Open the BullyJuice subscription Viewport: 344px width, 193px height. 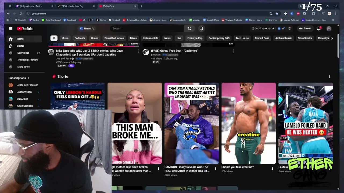coord(24,99)
